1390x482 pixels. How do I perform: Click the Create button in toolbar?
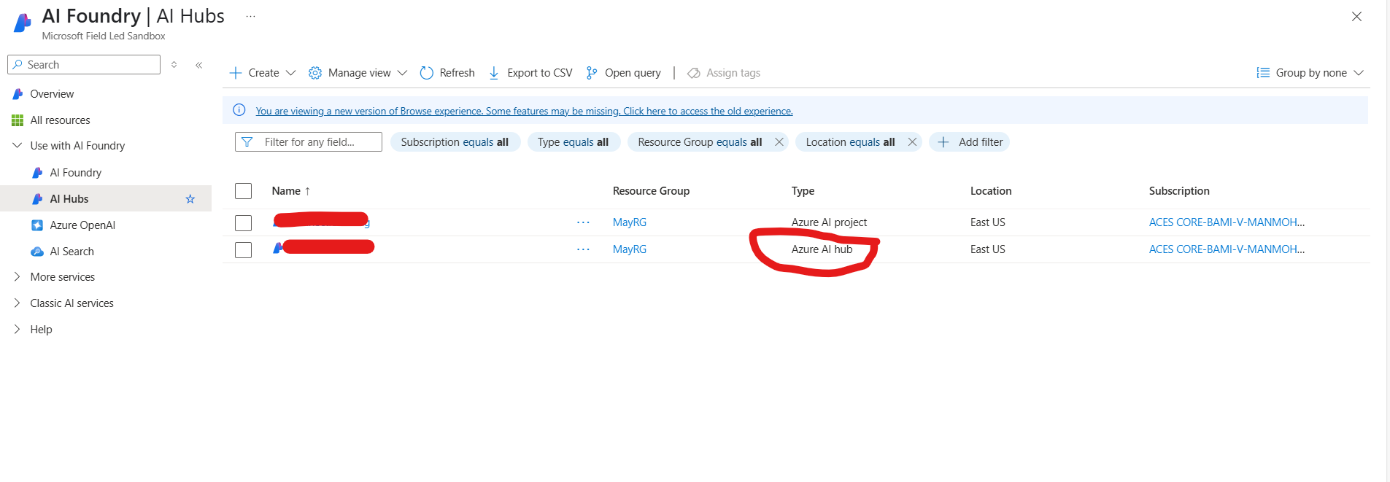pyautogui.click(x=254, y=73)
